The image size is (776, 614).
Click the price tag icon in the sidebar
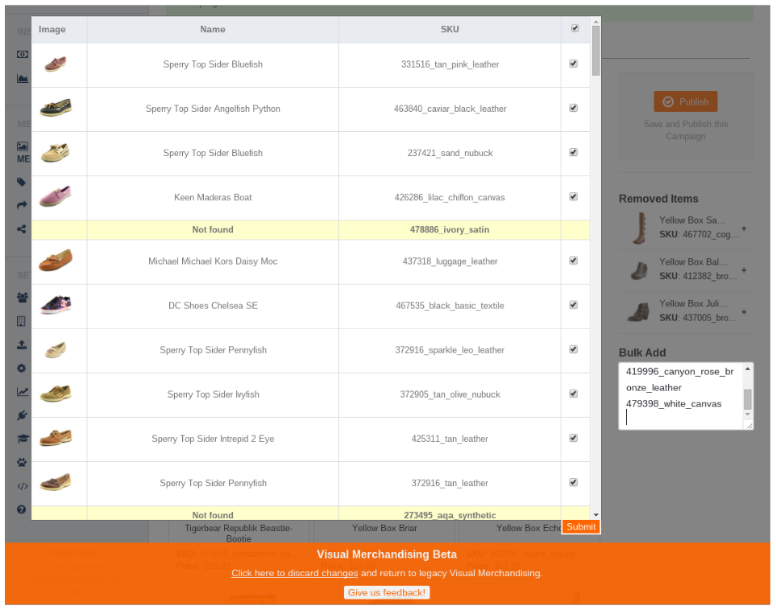22,183
